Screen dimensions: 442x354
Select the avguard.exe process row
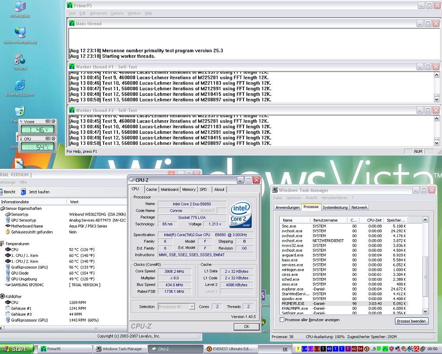coord(344,255)
